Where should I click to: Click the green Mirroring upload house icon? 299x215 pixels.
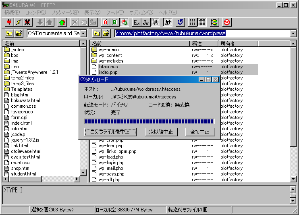[x=62, y=22]
